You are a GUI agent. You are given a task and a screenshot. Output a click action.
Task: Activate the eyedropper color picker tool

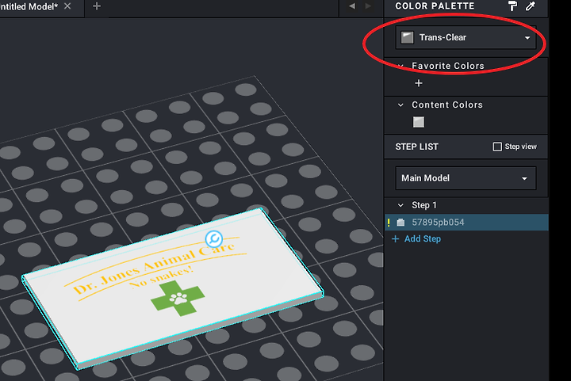[531, 6]
